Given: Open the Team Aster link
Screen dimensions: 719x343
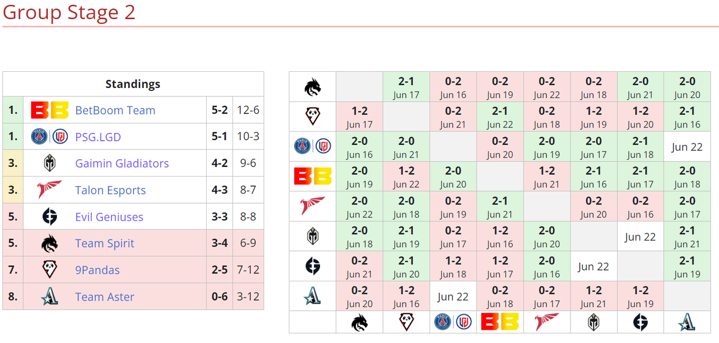Looking at the screenshot, I should (105, 297).
